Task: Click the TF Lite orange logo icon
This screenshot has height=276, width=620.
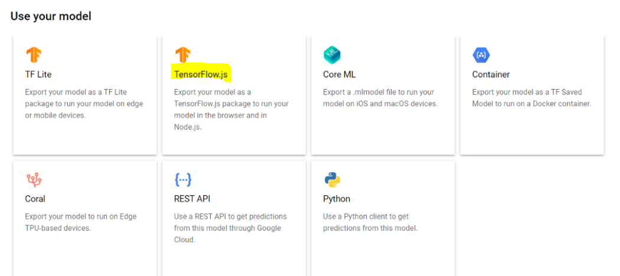Action: [x=34, y=55]
